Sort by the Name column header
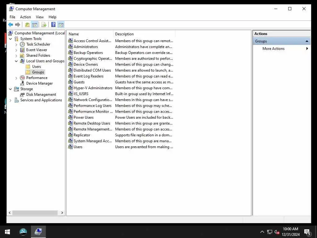The image size is (317, 238). [x=90, y=34]
